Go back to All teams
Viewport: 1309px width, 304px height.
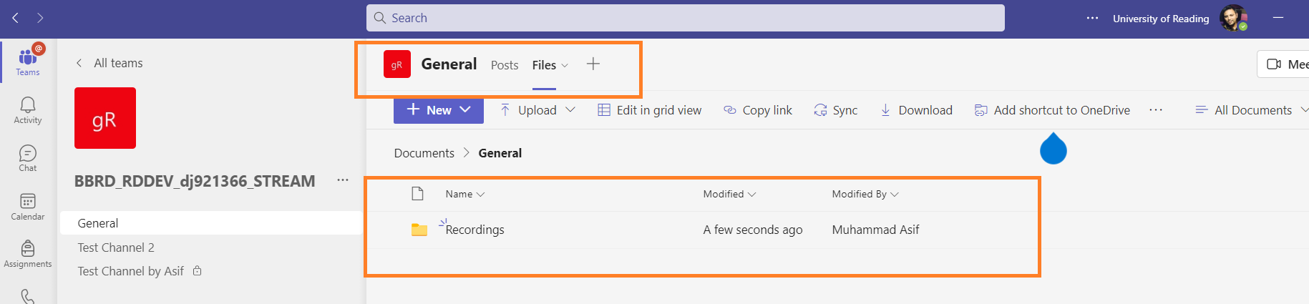click(110, 63)
